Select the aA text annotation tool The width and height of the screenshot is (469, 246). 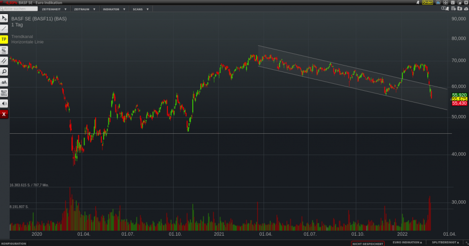[4, 82]
